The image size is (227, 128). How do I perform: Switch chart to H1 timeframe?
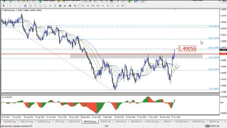click(x=103, y=6)
